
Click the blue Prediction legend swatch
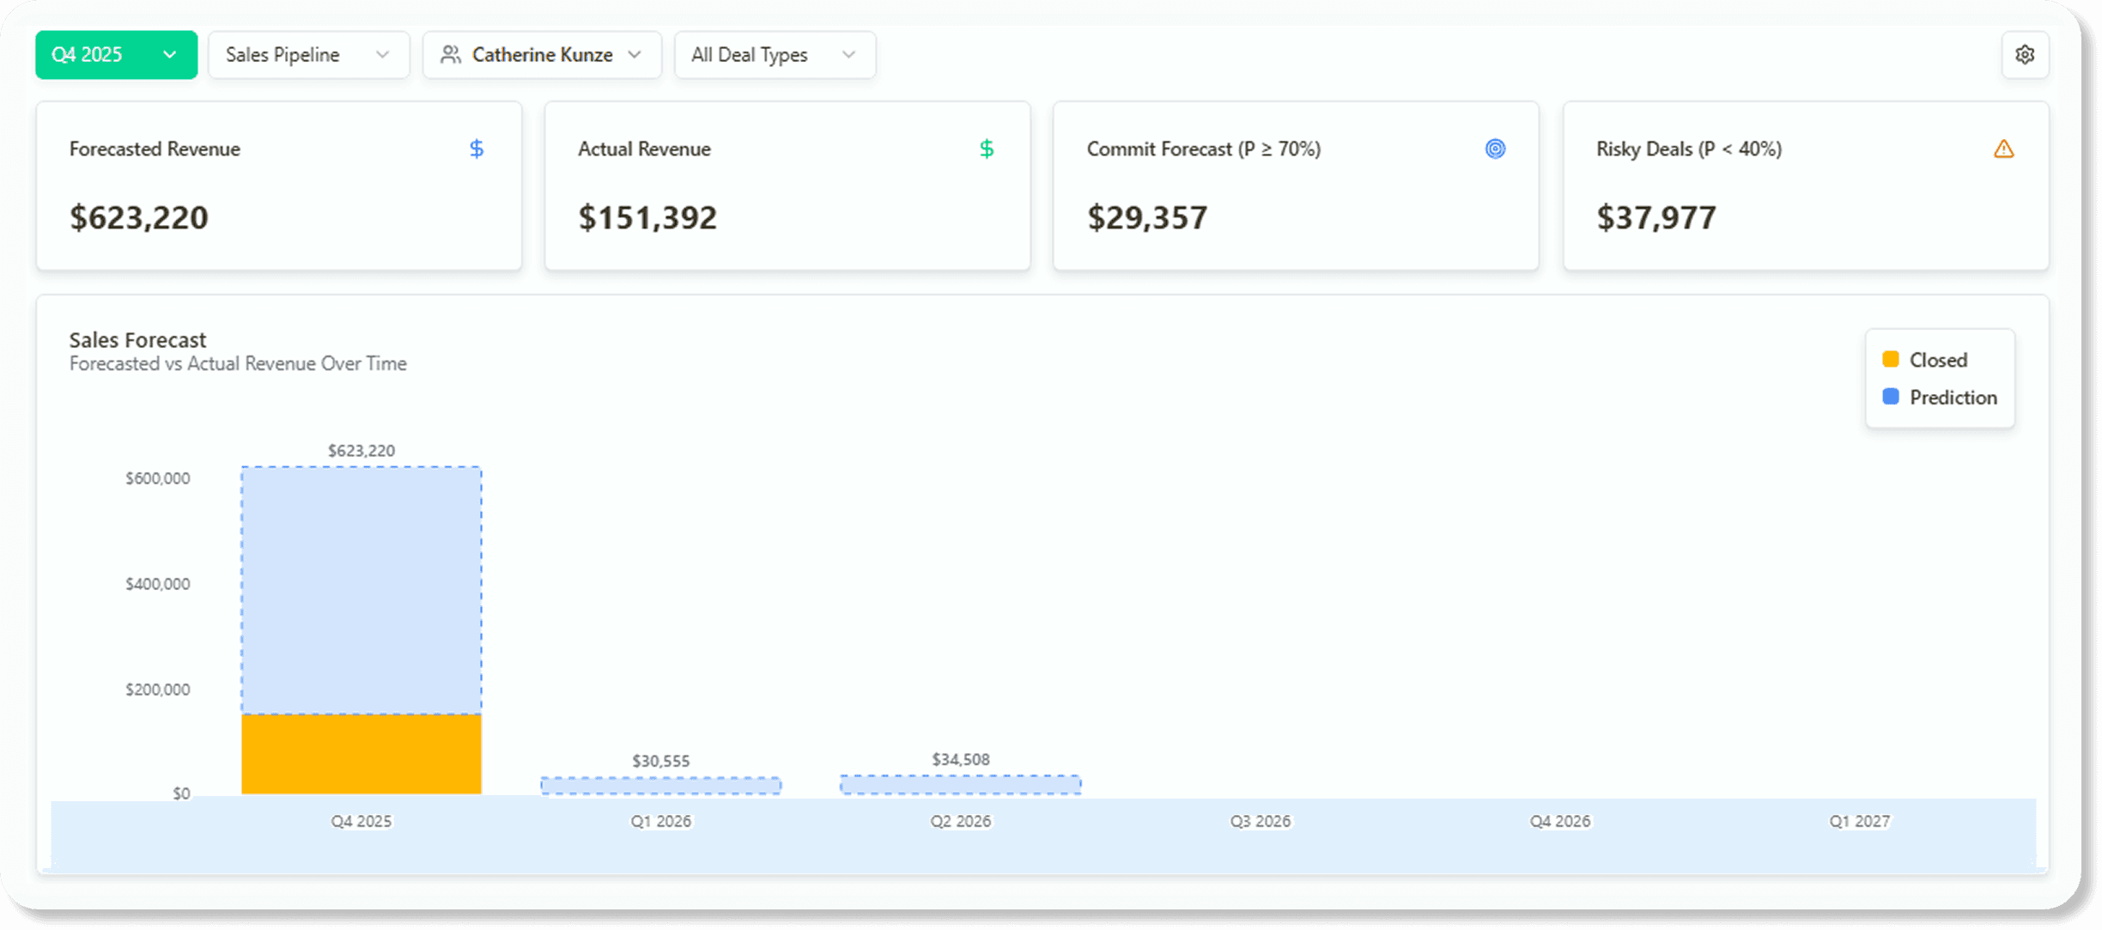click(1890, 397)
